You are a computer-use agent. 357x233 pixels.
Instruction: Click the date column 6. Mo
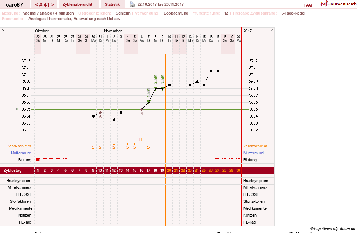pyautogui.click(x=142, y=39)
